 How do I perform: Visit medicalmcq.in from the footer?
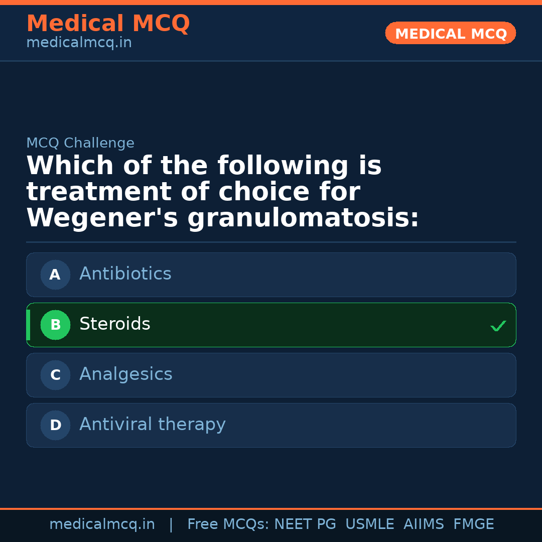point(102,524)
